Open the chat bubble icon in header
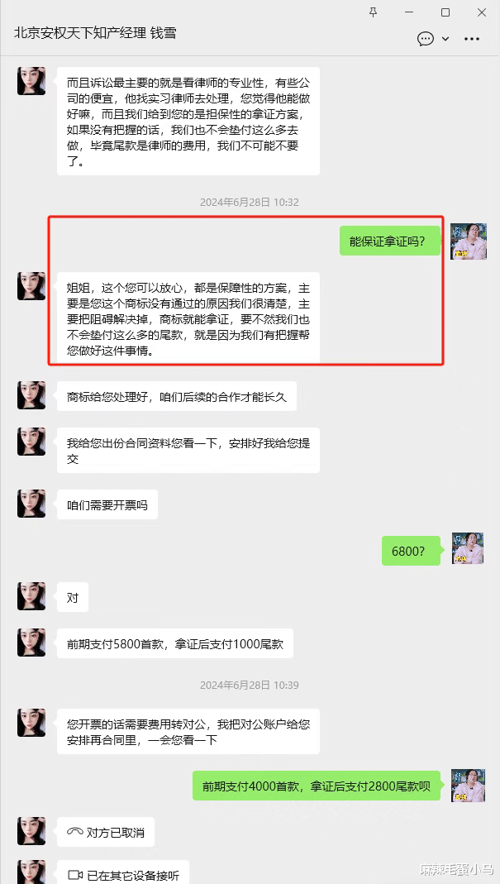500x884 pixels. click(x=426, y=38)
